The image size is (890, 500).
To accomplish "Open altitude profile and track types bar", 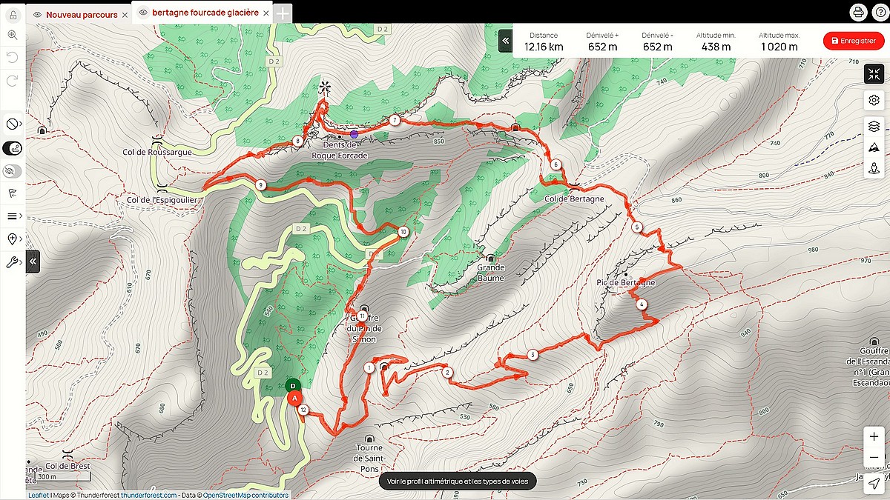I will point(458,481).
